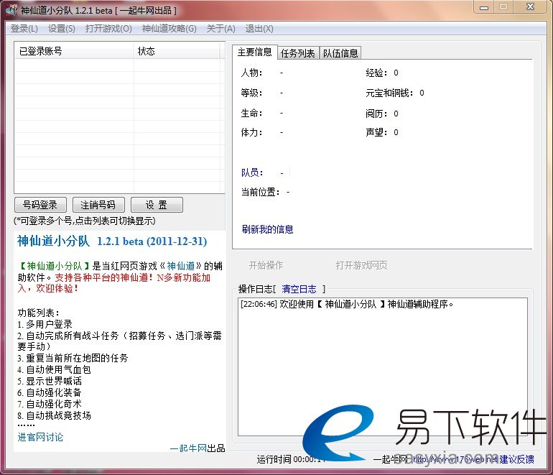
Task: Switch to the 任务列表 tab
Action: (x=298, y=53)
